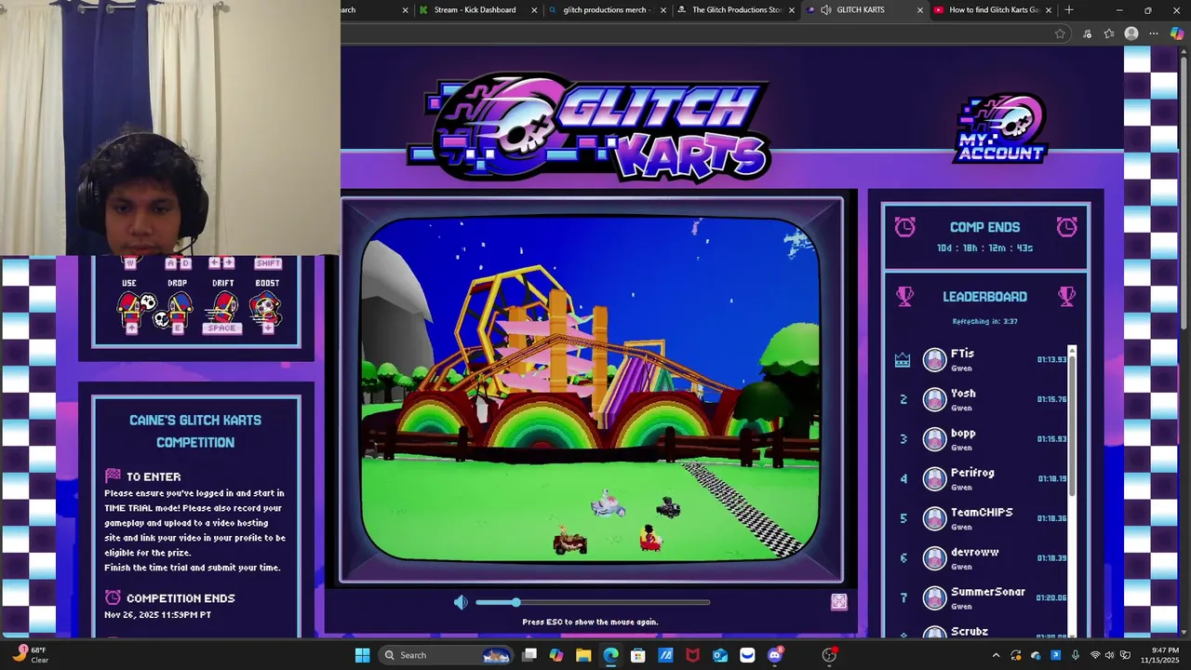Click the clock icon by Competition Ends

(113, 597)
